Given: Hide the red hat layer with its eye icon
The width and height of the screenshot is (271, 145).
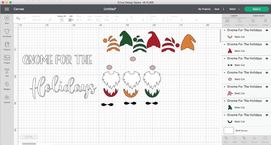Looking at the screenshot, I should (x=267, y=44).
